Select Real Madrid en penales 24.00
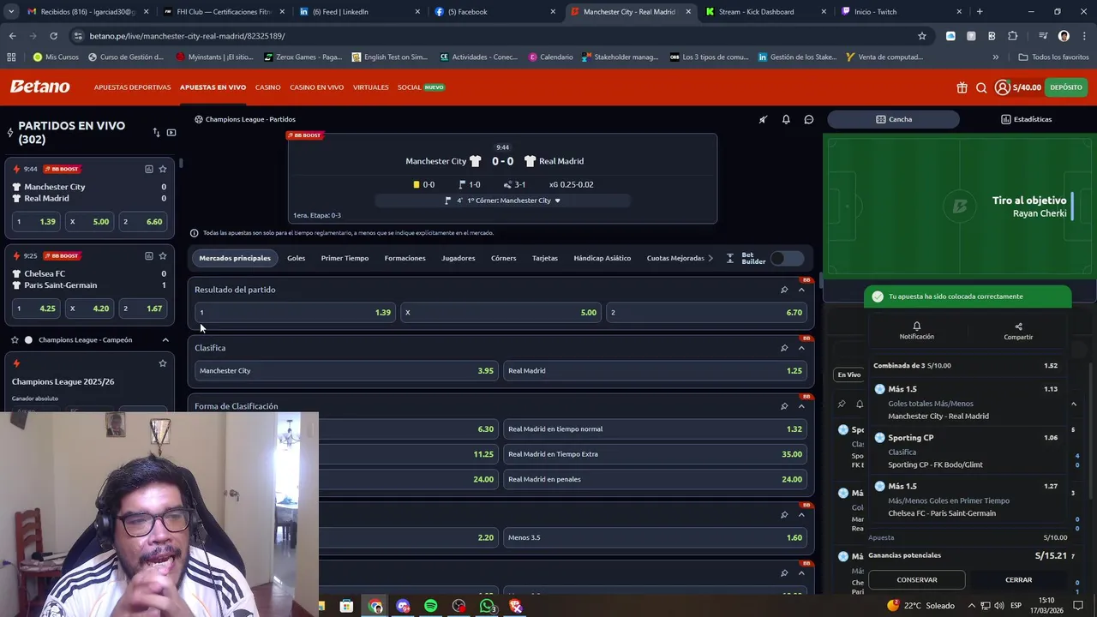This screenshot has width=1097, height=617. pyautogui.click(x=656, y=480)
